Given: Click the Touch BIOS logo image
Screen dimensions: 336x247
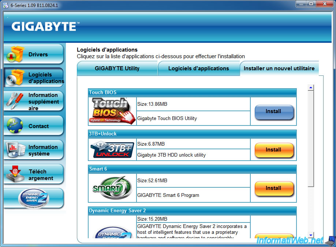Looking at the screenshot, I should coord(112,111).
